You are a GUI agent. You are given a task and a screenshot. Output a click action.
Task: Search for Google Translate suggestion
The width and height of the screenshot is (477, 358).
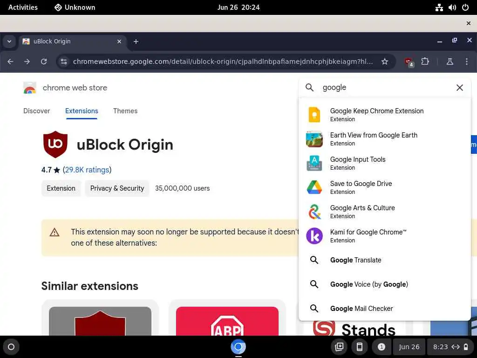point(385,260)
